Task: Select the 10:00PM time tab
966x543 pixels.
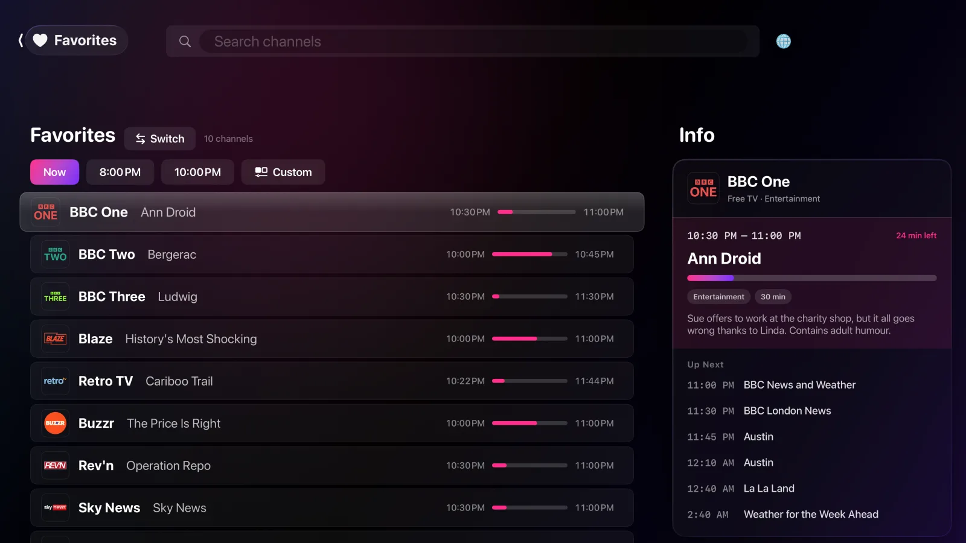Action: [x=197, y=172]
